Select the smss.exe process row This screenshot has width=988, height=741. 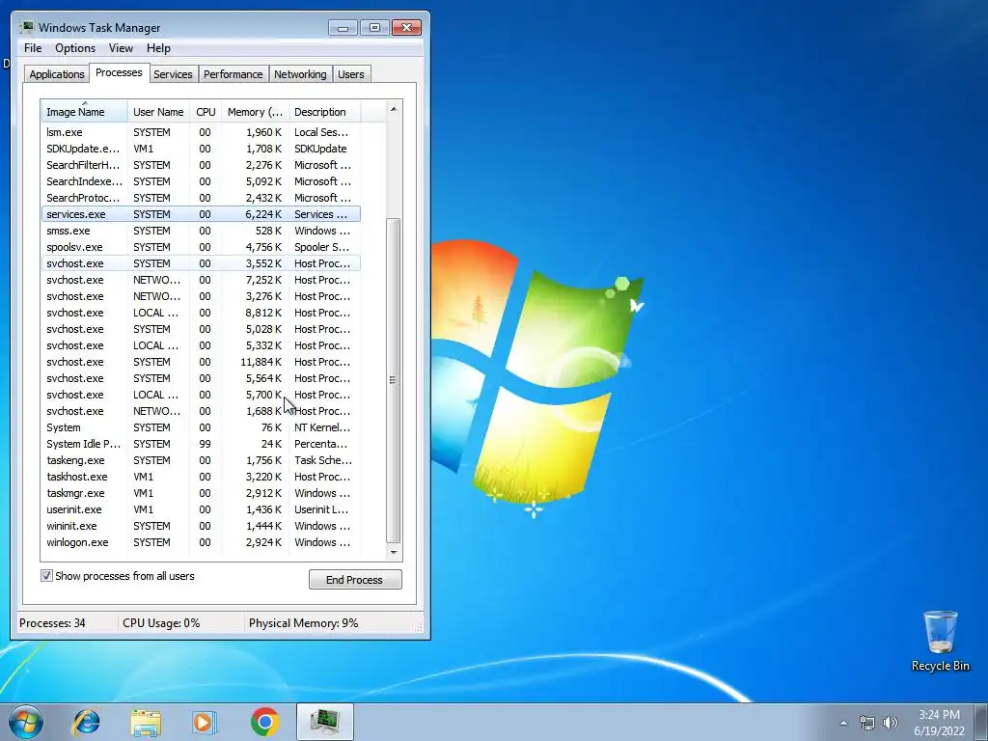pos(201,231)
